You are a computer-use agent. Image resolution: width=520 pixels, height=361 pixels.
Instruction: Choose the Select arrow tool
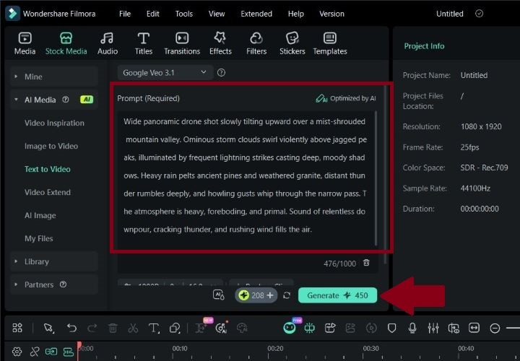49,329
